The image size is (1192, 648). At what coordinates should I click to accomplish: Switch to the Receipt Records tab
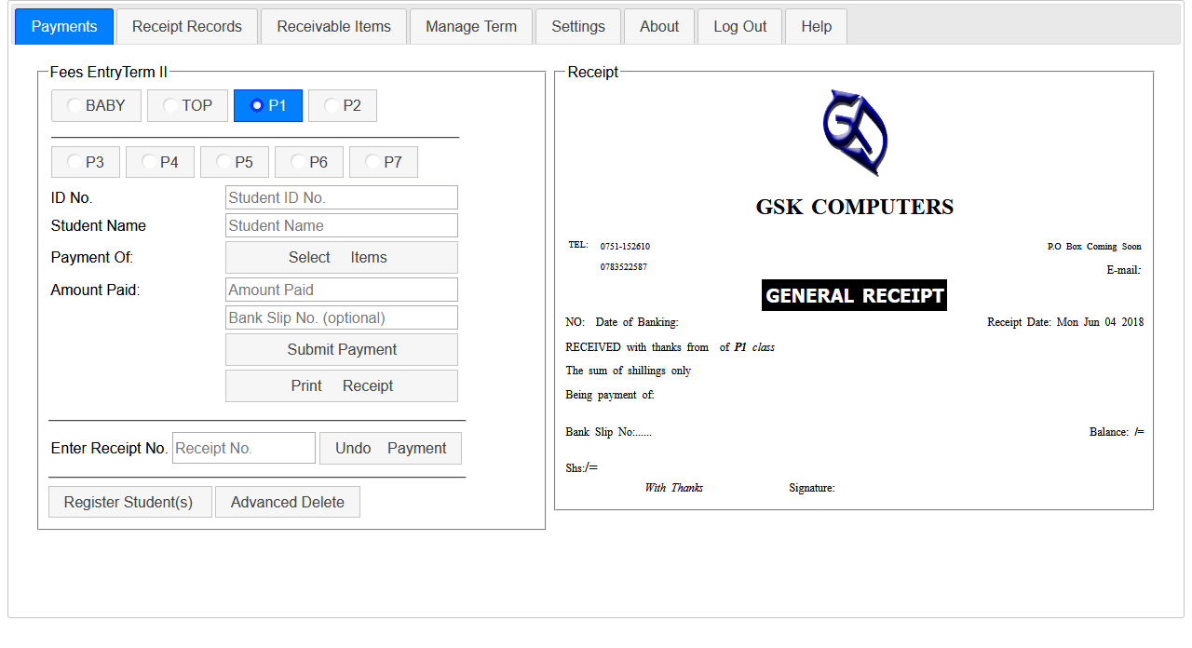tap(186, 27)
